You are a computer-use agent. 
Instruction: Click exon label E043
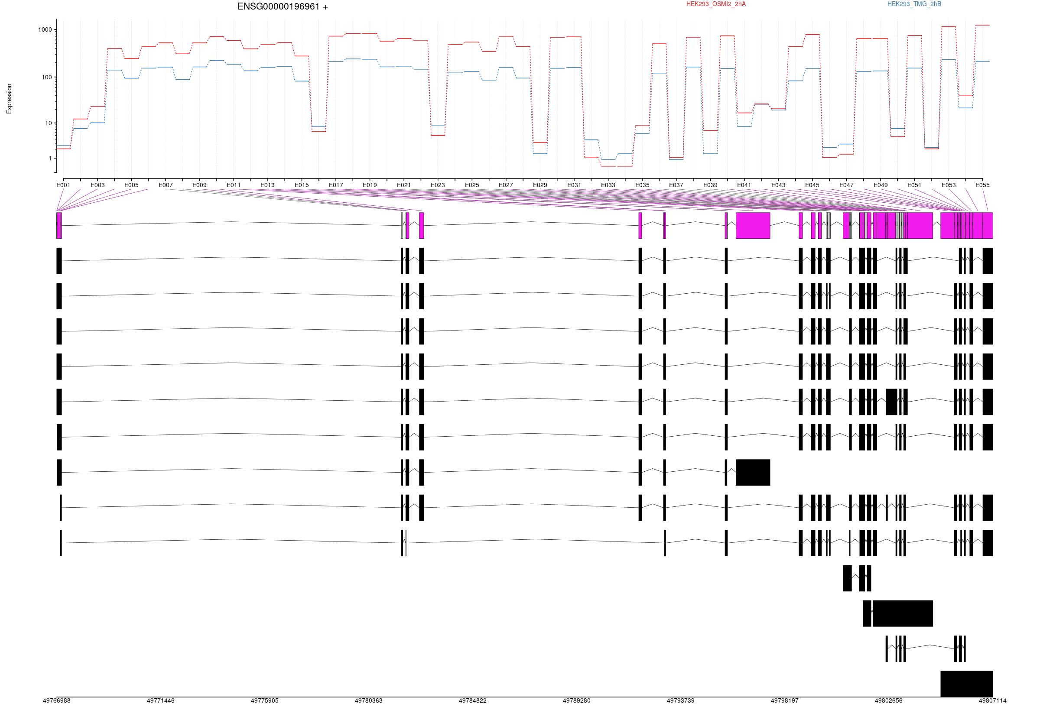click(x=778, y=185)
